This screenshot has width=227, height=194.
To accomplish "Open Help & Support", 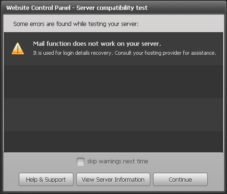I will tap(46, 179).
